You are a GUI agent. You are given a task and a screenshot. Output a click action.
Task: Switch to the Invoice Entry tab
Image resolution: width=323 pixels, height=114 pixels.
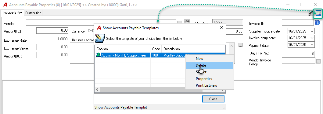pyautogui.click(x=12, y=12)
